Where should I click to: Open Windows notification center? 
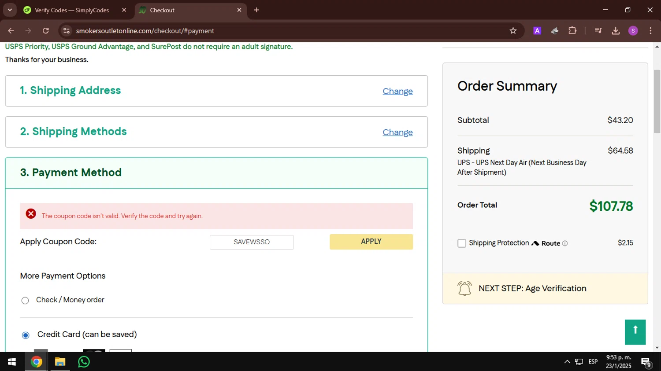(x=646, y=362)
